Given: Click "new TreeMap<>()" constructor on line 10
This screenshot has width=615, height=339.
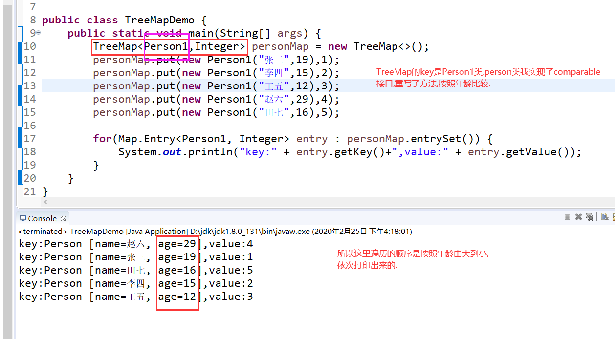Looking at the screenshot, I should click(x=375, y=47).
